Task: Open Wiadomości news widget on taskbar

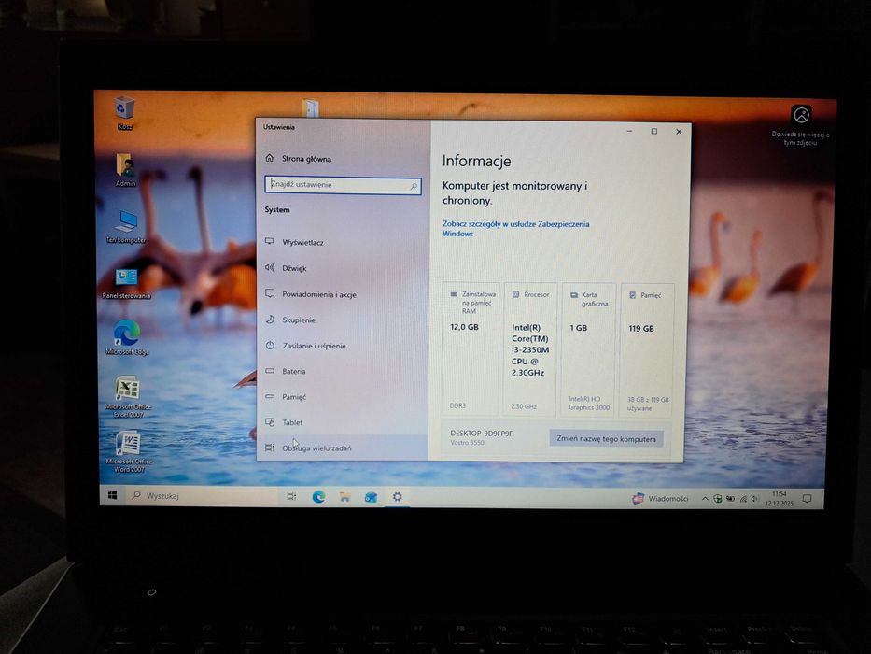Action: point(660,498)
